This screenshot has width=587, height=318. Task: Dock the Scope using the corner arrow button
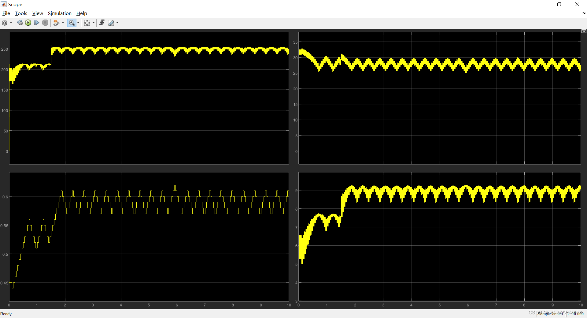point(583,13)
